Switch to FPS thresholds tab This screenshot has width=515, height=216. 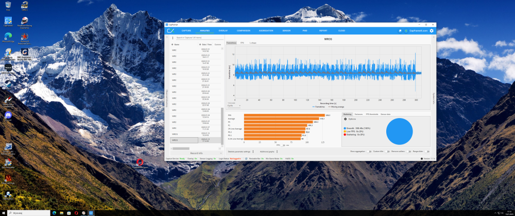pos(372,114)
